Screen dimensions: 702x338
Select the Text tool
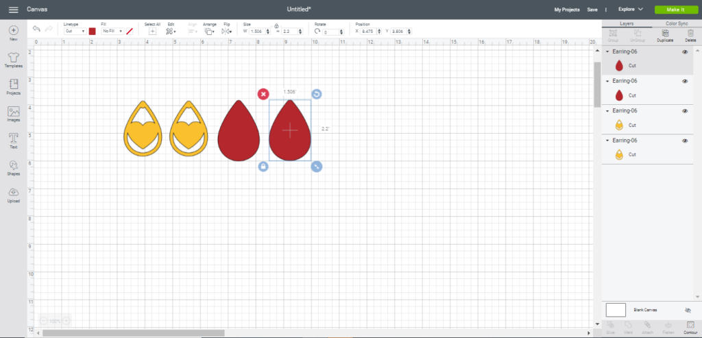click(13, 140)
